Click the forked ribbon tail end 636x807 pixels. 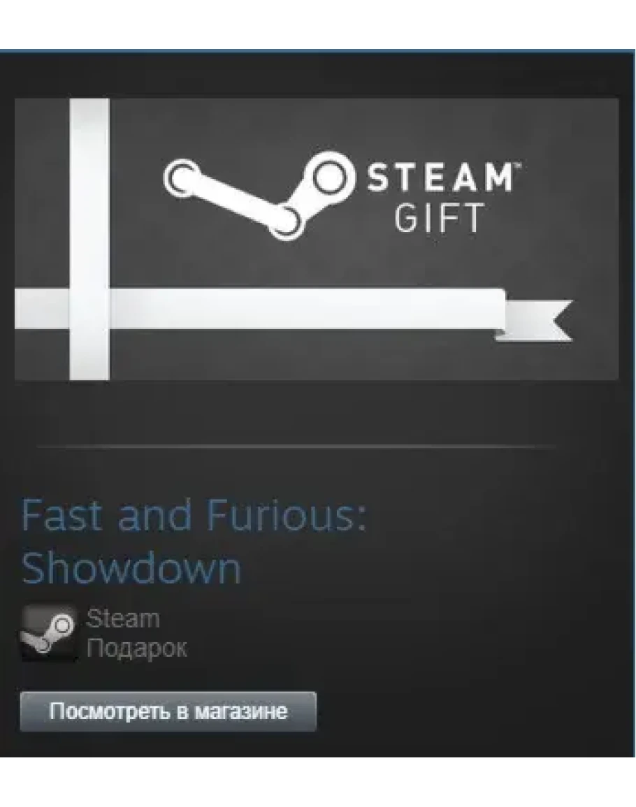pos(535,320)
